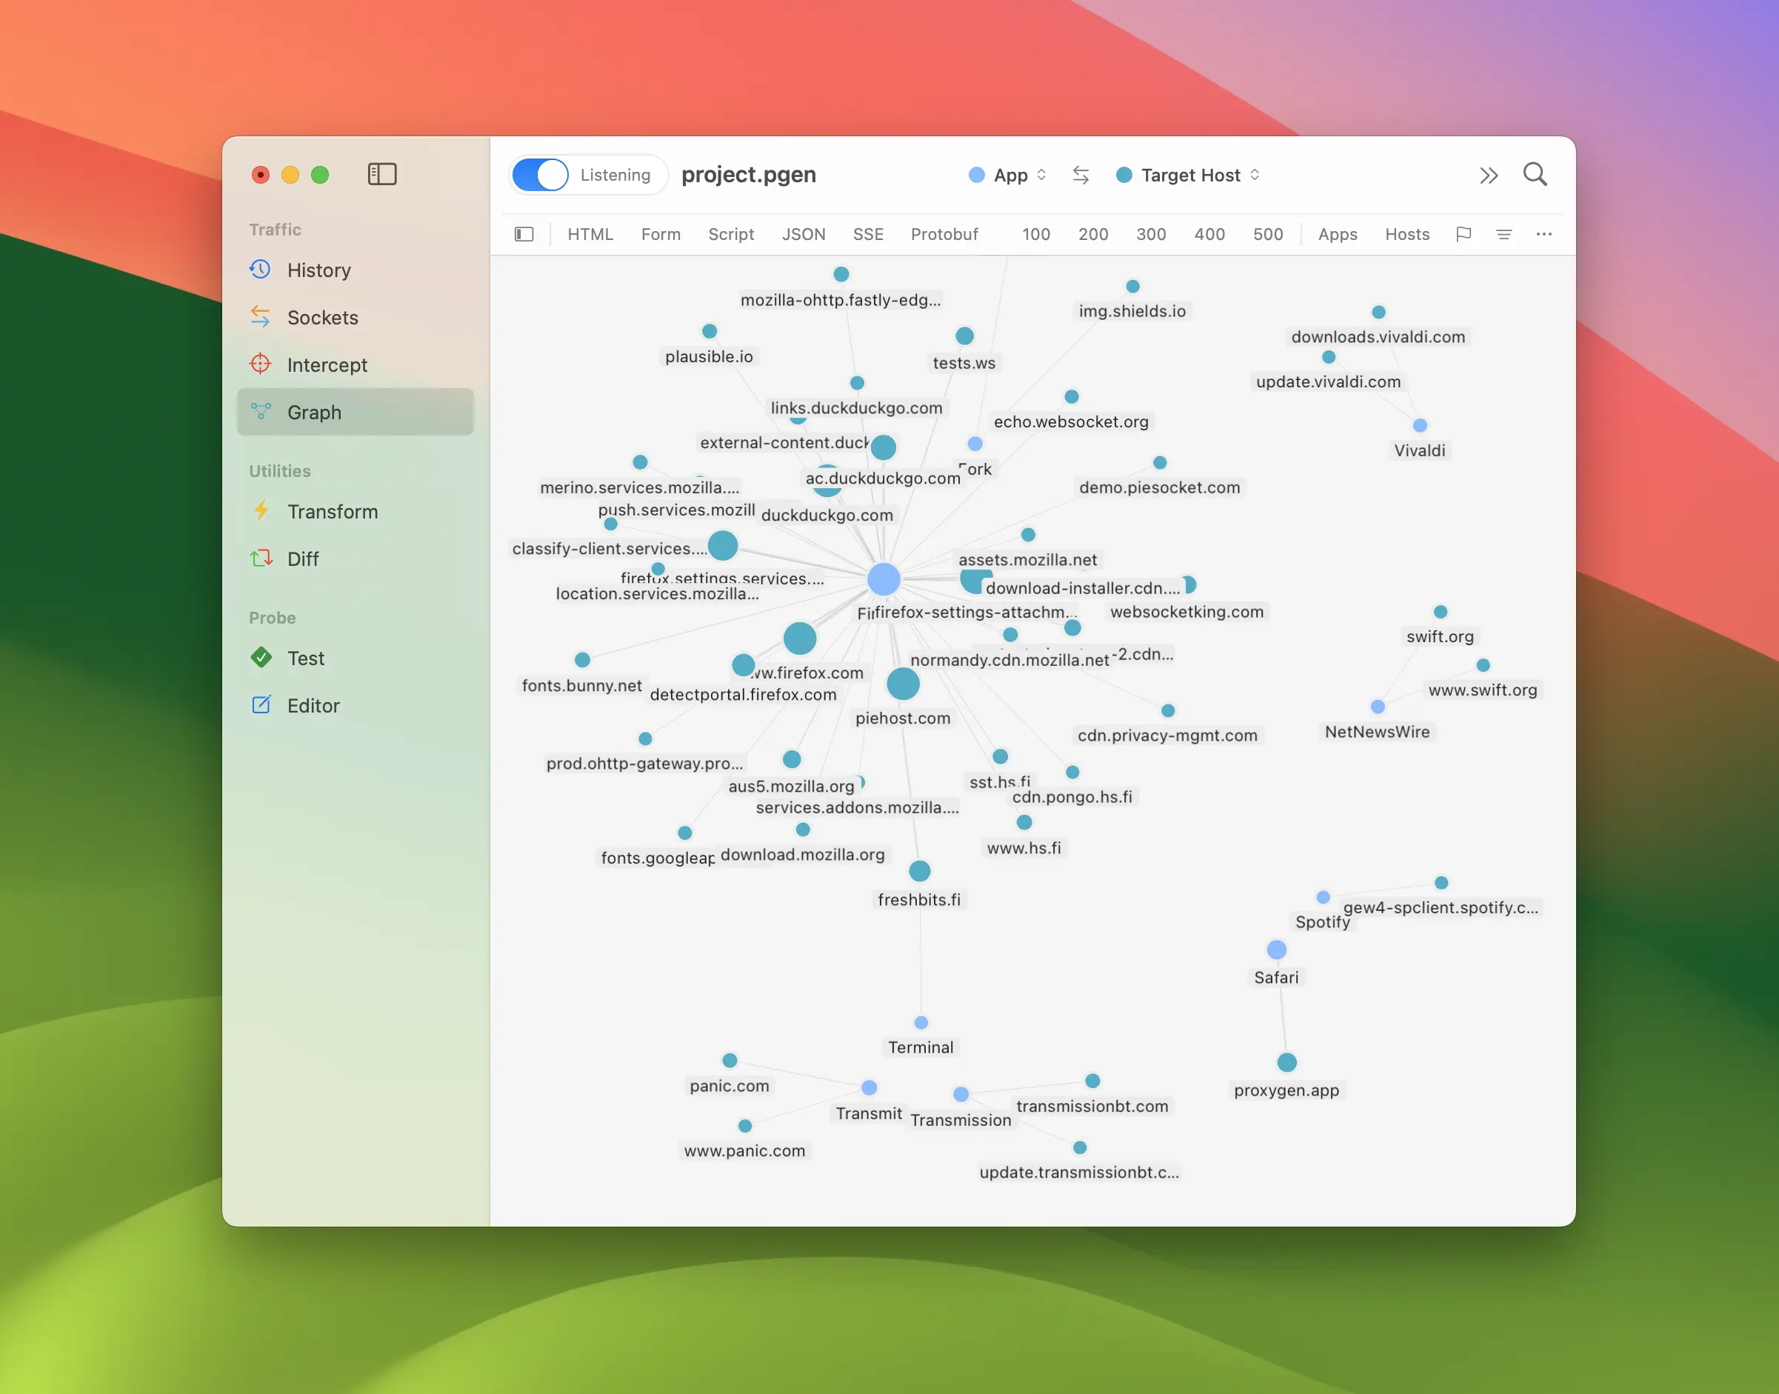Toggle the Script filter
This screenshot has width=1779, height=1394.
(x=730, y=234)
